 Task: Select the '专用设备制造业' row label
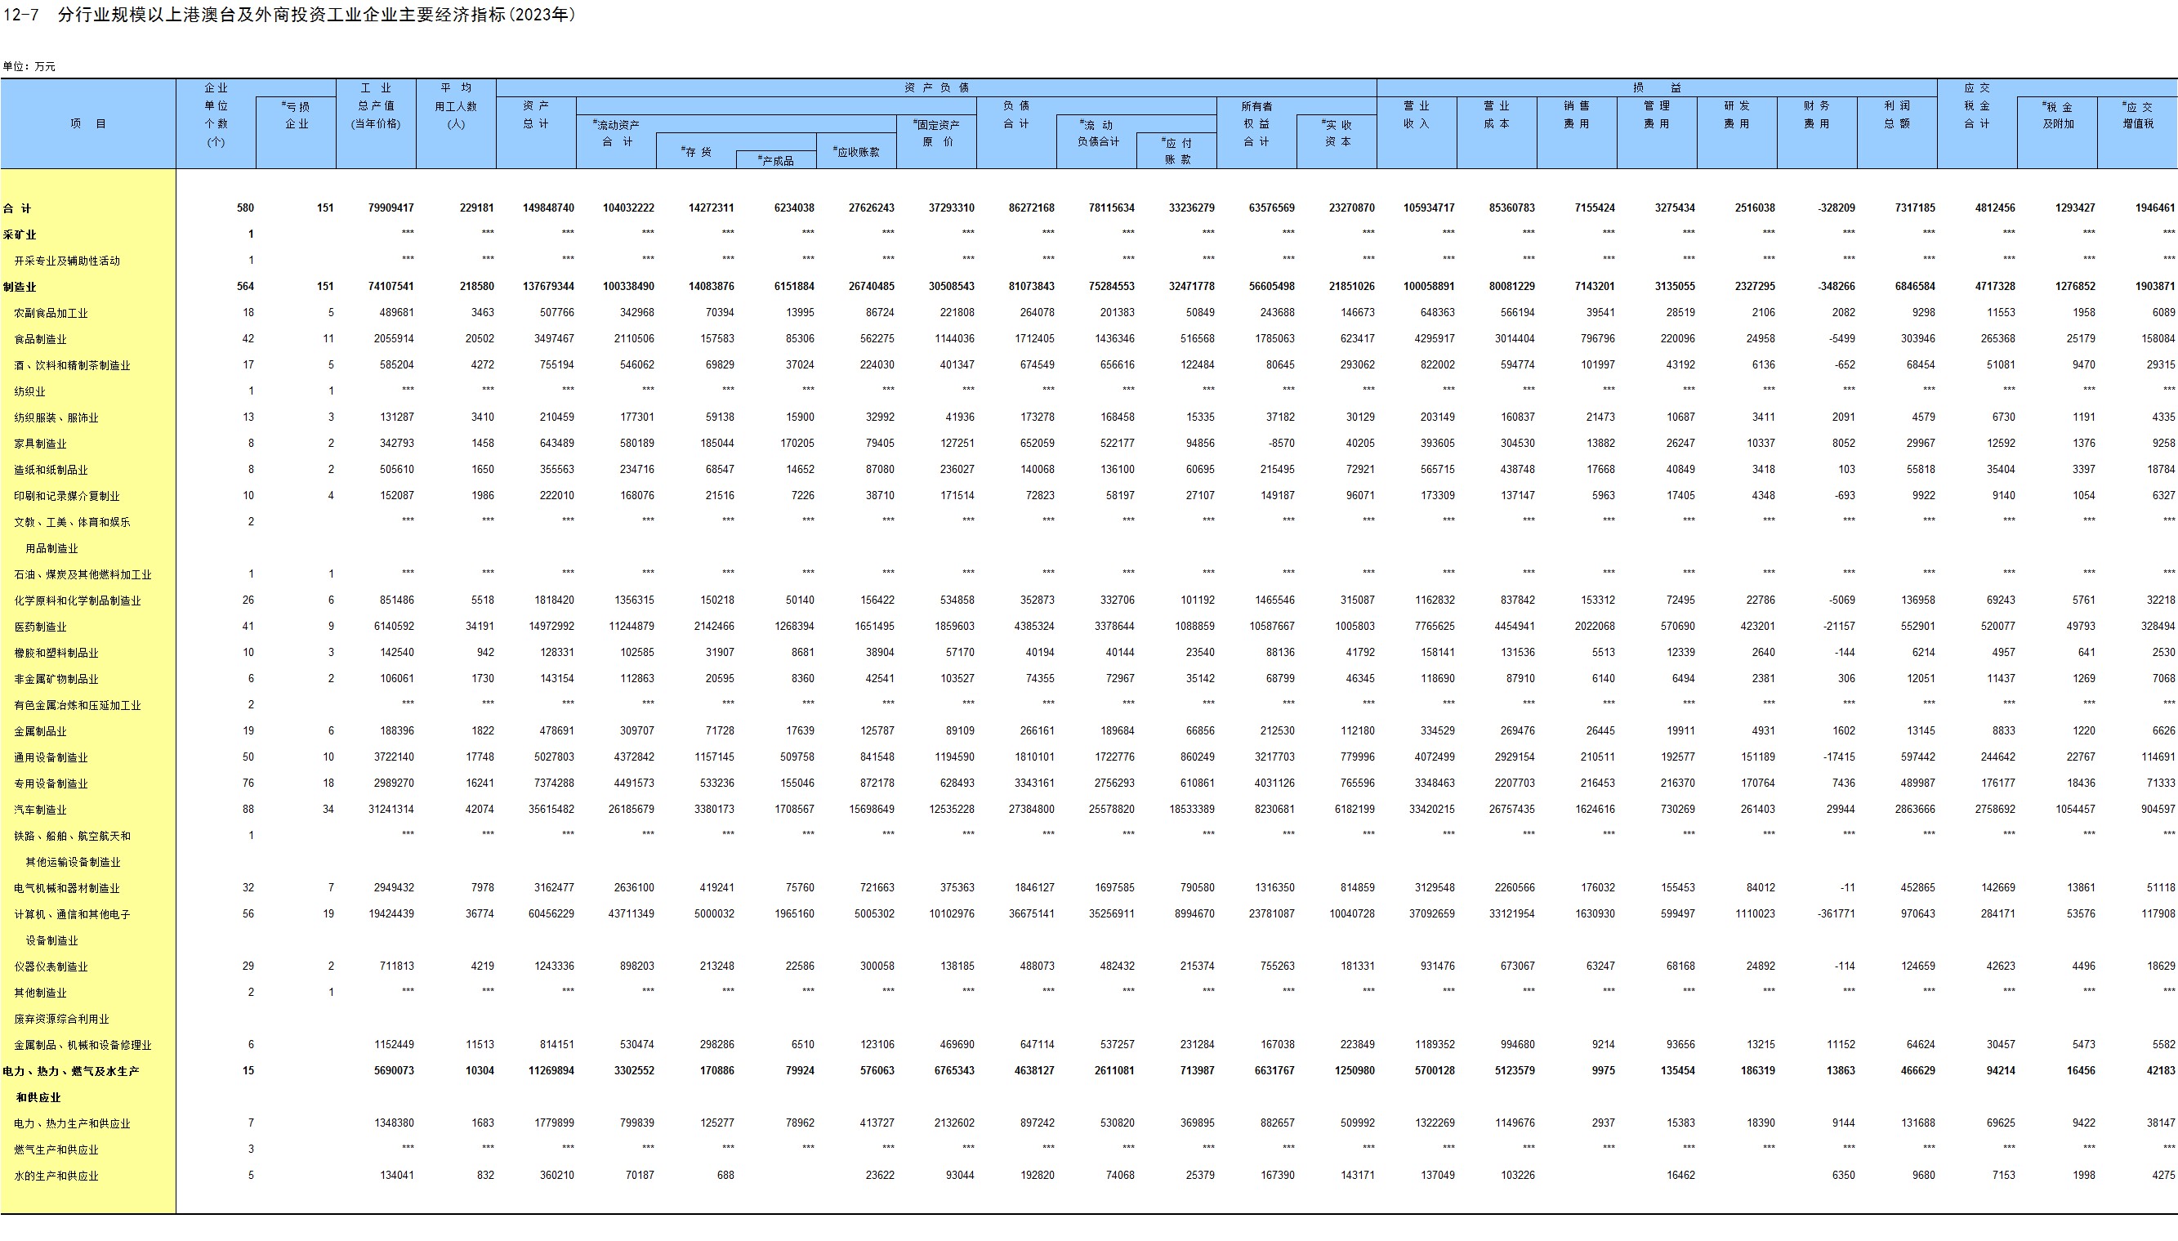click(51, 783)
